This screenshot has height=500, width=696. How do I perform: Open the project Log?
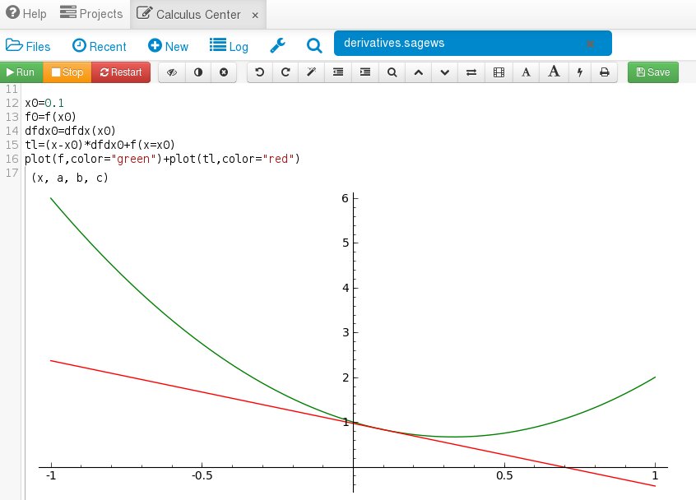pos(230,47)
